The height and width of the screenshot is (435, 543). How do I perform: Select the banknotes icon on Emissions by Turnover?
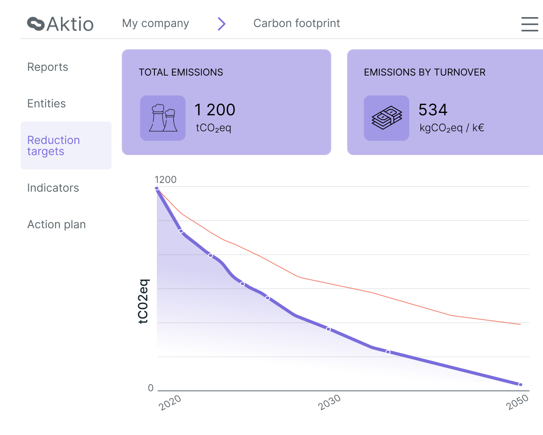386,118
